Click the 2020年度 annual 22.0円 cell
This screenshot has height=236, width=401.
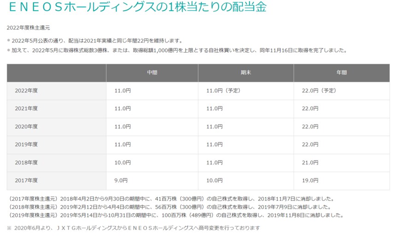(342, 127)
